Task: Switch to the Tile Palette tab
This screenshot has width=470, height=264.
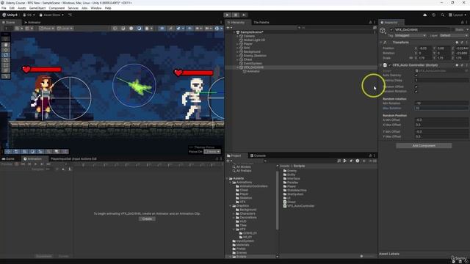Action: pos(261,23)
